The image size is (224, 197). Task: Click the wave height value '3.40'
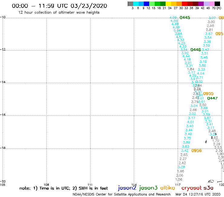tap(190, 126)
